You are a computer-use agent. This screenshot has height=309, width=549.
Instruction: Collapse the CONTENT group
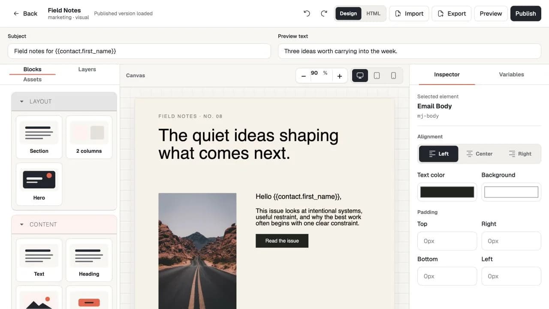coord(64,224)
